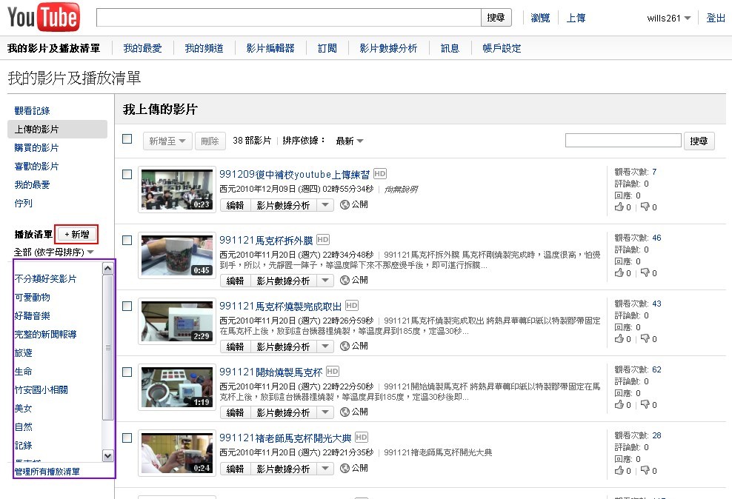Click thumbs-down icon for 991121開始燒製馬克杯
The image size is (732, 499).
pos(645,404)
